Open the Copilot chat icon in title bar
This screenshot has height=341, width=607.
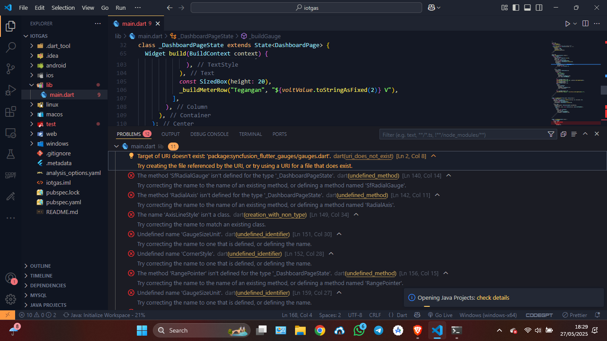coord(431,8)
